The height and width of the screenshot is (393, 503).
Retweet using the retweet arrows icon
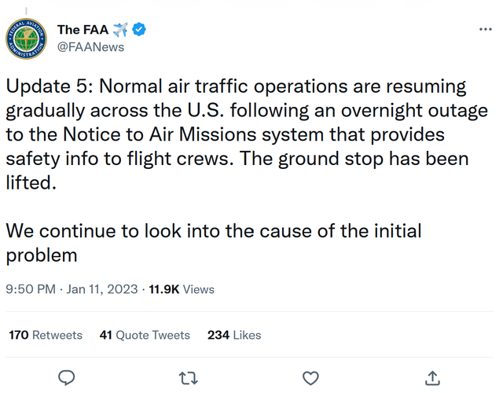click(x=189, y=378)
